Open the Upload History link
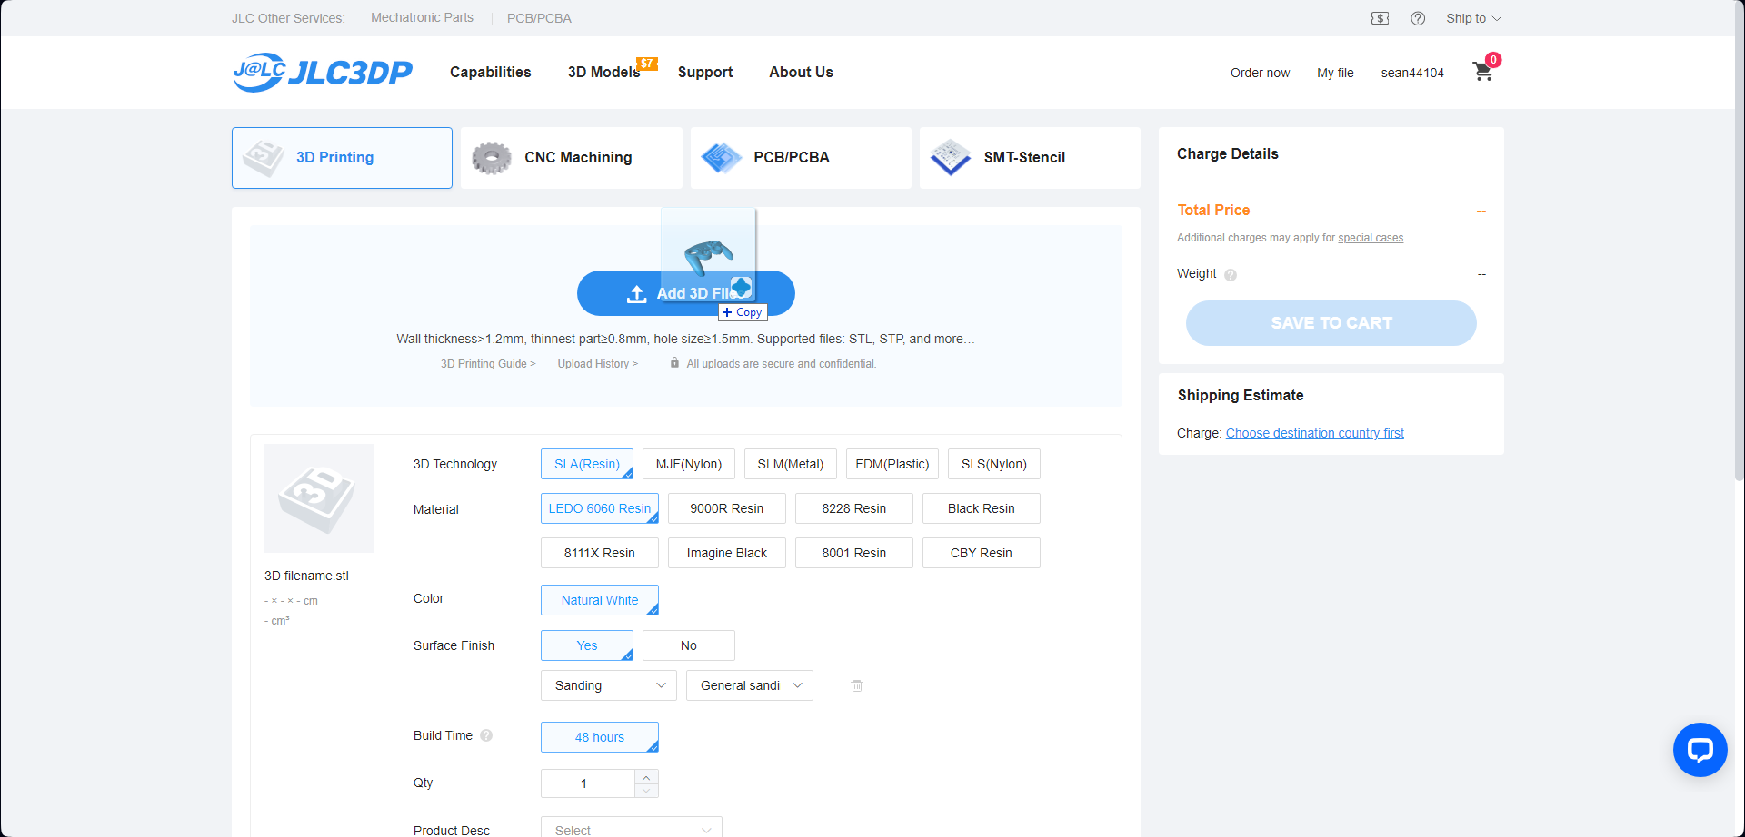The image size is (1745, 837). 599,364
